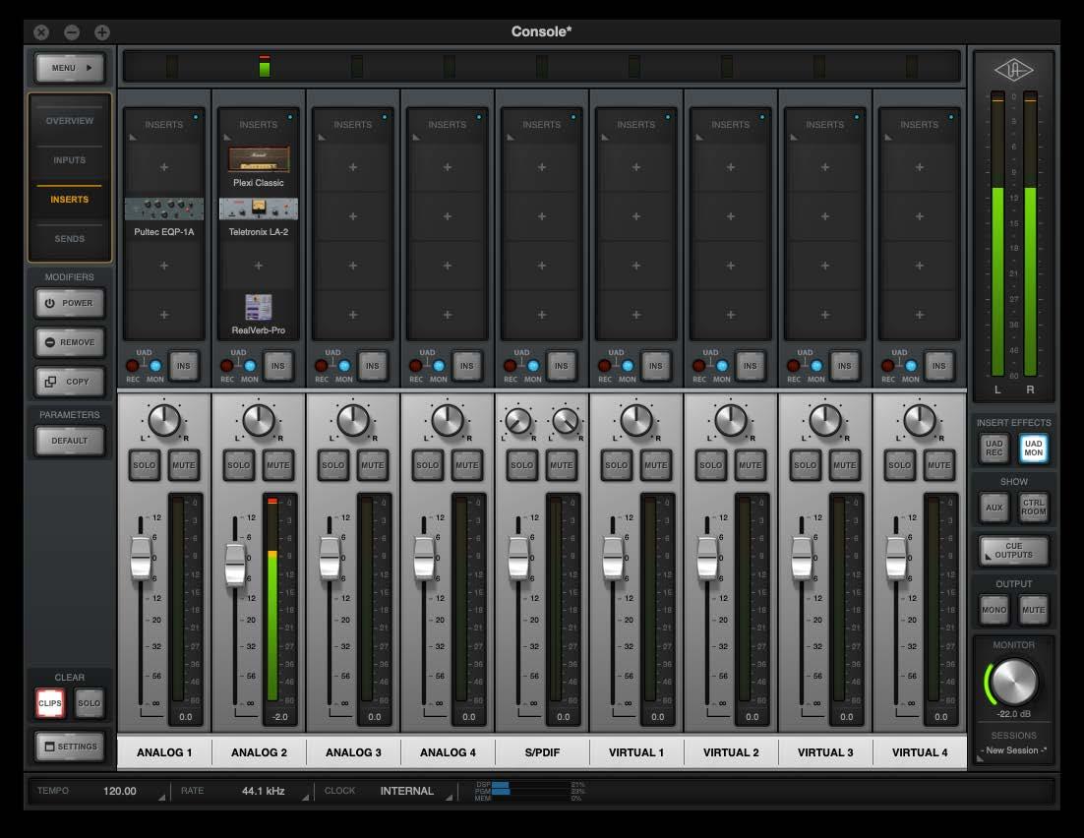Select global UAD MON insert effects
Viewport: 1084px width, 838px height.
(1034, 449)
